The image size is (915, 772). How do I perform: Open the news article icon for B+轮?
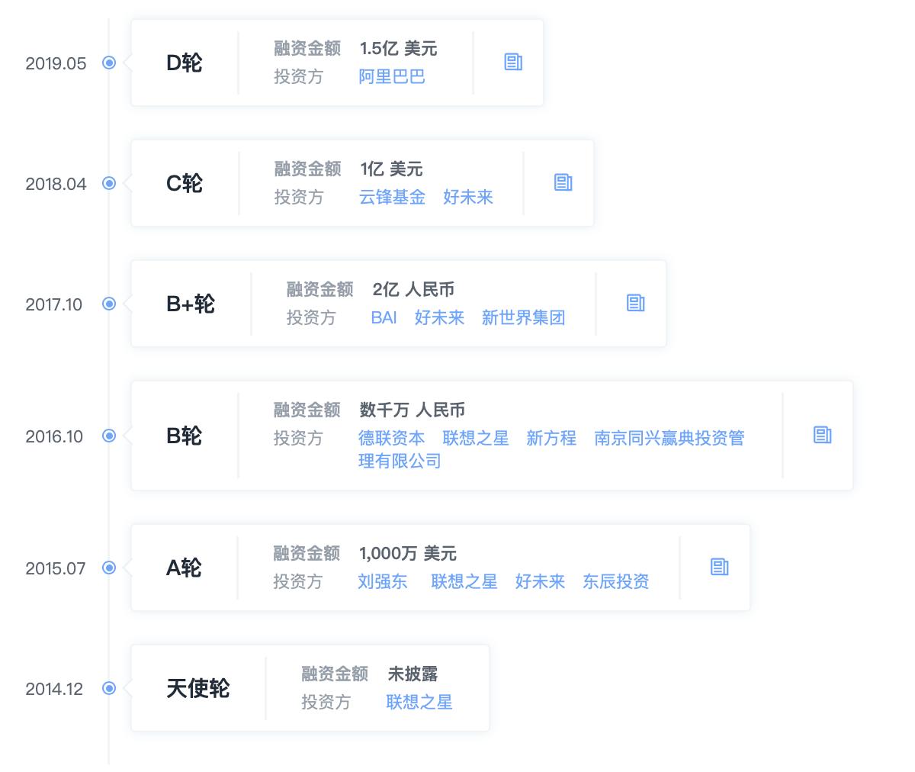636,303
